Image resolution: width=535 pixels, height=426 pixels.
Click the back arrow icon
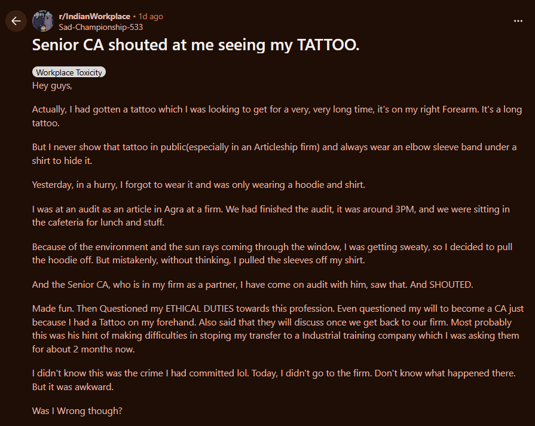pos(16,21)
